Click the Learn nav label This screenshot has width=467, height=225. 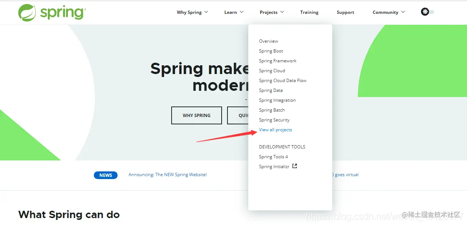coord(230,12)
